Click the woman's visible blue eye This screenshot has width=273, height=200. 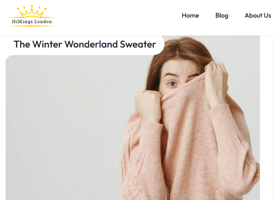tap(172, 84)
